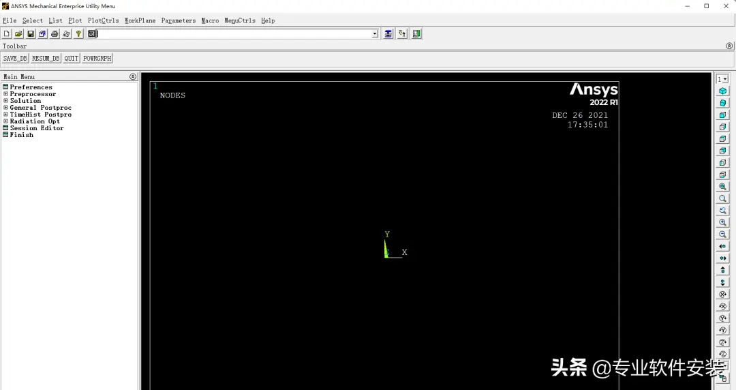The width and height of the screenshot is (736, 390).
Task: Expand the General Postproc tree node
Action: coord(5,108)
